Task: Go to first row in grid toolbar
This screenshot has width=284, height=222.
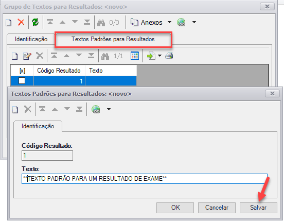Action: coord(54,56)
